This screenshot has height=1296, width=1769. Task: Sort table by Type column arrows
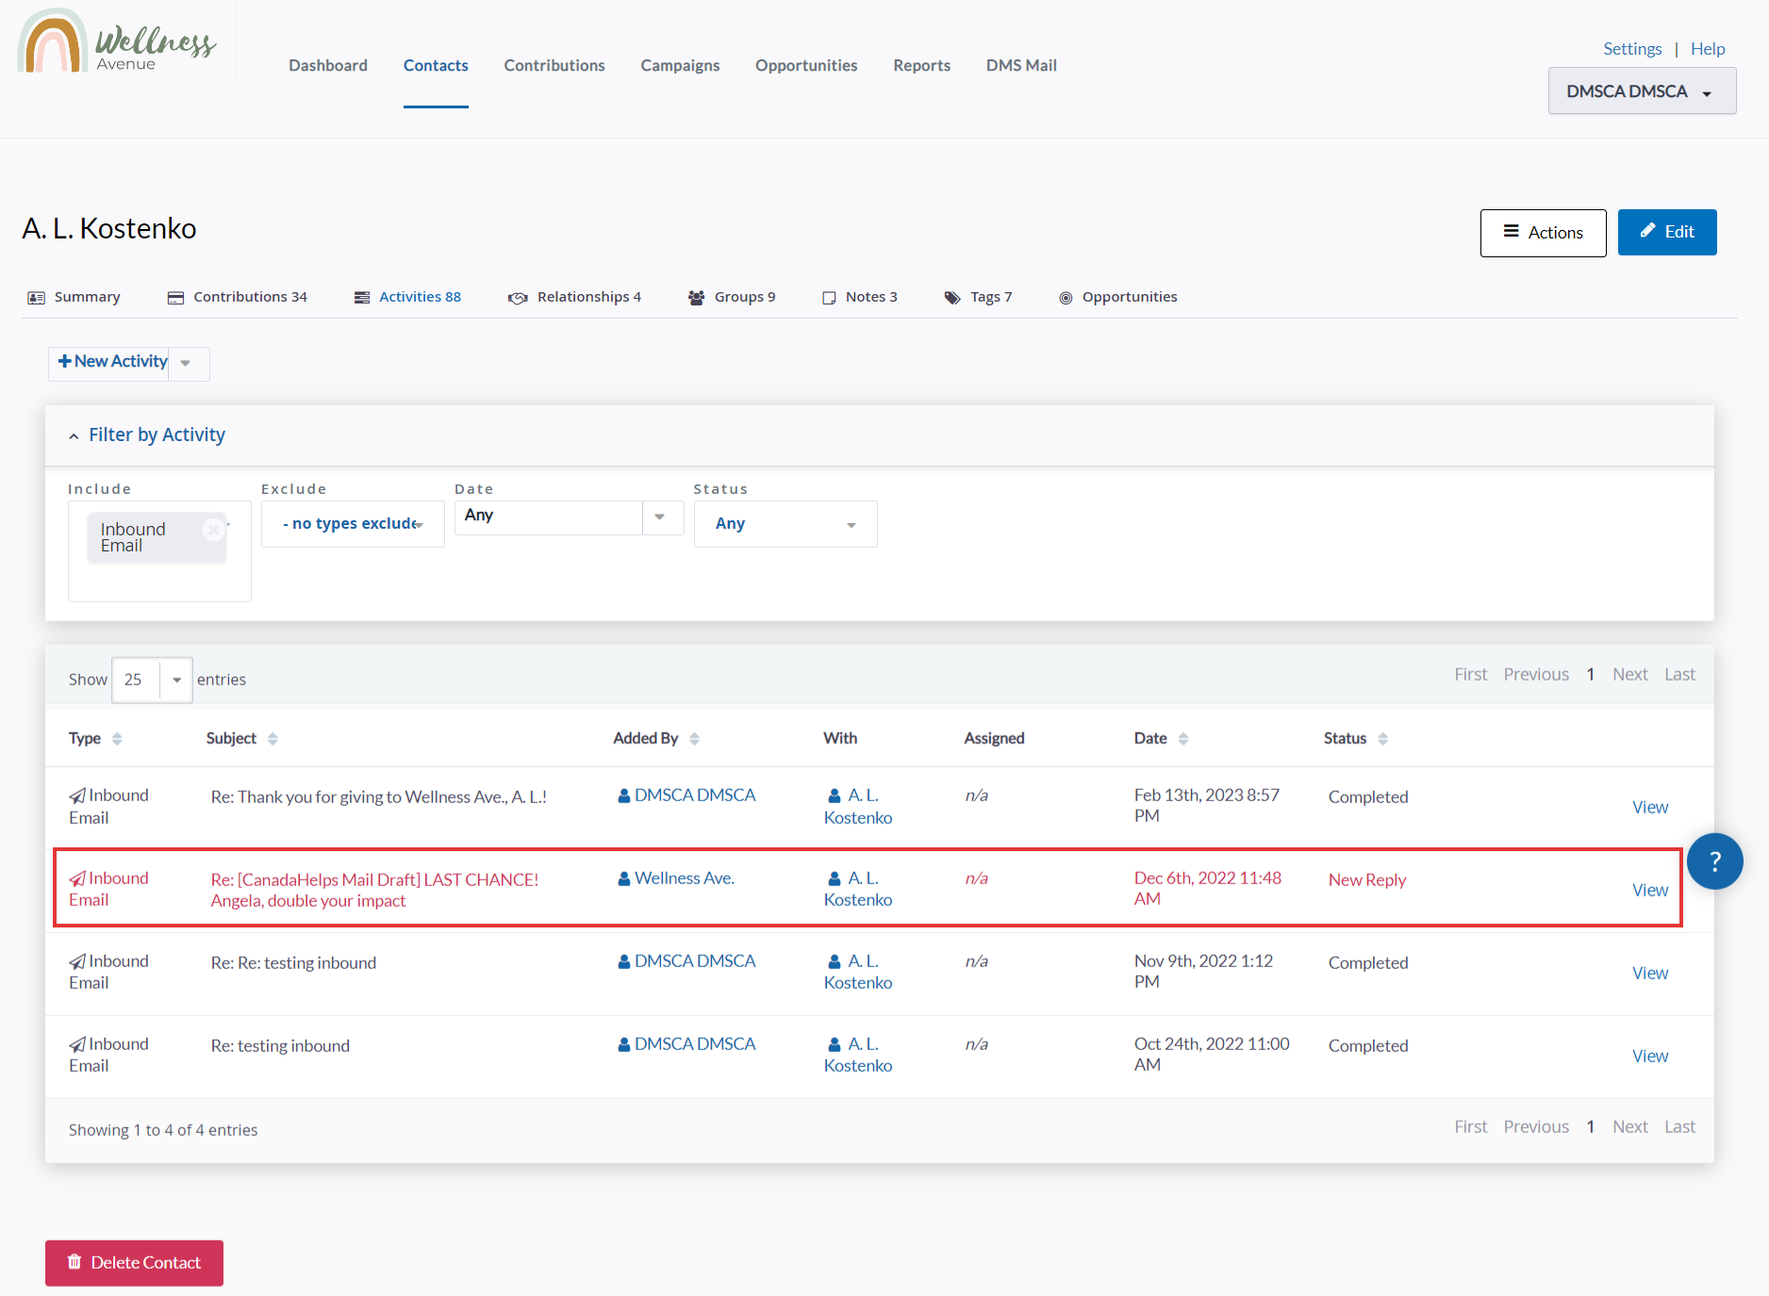point(117,739)
